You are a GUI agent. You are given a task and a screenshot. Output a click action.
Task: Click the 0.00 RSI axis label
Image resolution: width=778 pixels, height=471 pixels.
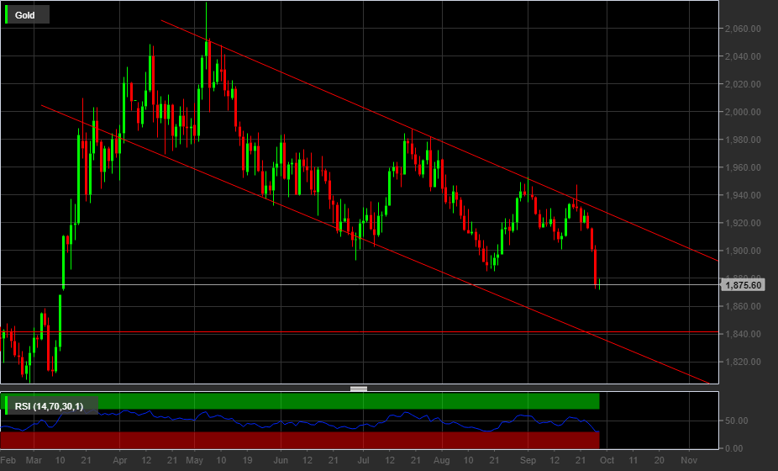[734, 448]
